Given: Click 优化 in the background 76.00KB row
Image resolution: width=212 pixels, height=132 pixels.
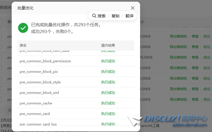Looking at the screenshot, I should tap(207, 57).
